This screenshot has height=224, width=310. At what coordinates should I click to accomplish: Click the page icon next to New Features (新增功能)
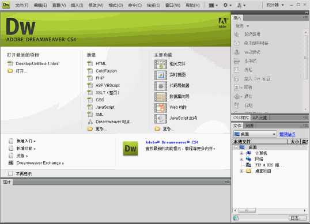[x=11, y=148]
